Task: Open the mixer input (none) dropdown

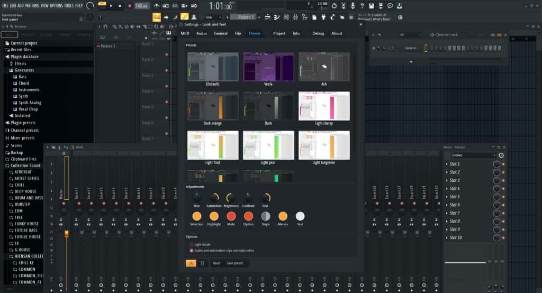Action: [474, 155]
